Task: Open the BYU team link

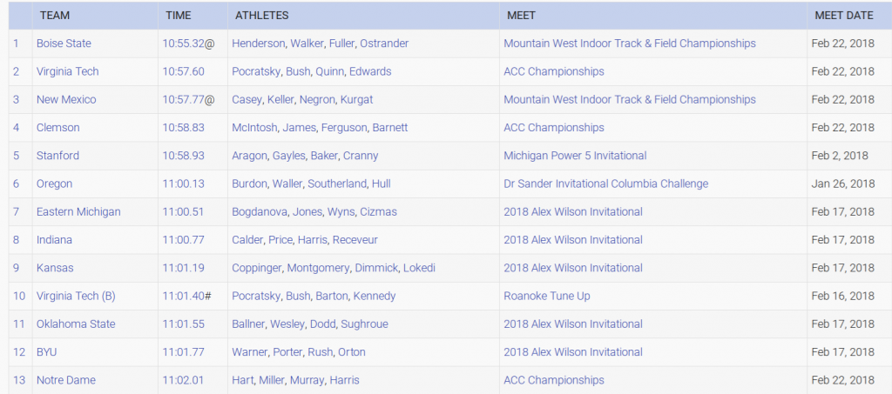Action: (x=47, y=352)
